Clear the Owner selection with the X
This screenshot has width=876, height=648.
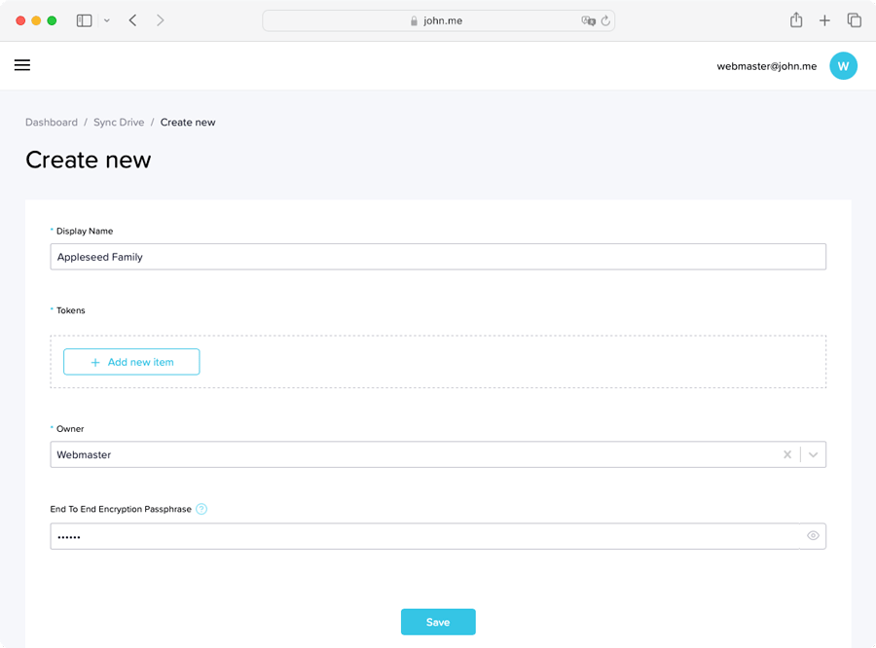(786, 453)
